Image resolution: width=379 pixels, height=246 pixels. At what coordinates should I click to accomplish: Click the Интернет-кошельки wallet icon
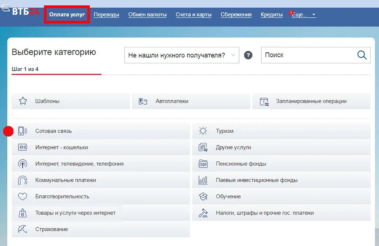click(x=23, y=147)
